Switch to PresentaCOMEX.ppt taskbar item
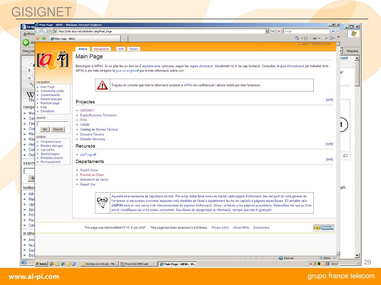381x285 pixels. pyautogui.click(x=138, y=264)
